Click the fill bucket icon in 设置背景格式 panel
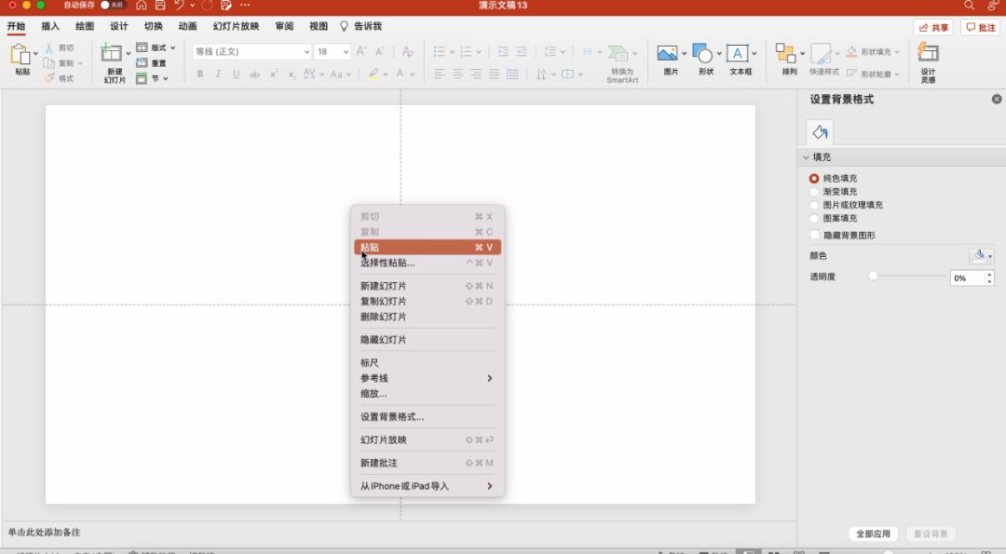 819,131
